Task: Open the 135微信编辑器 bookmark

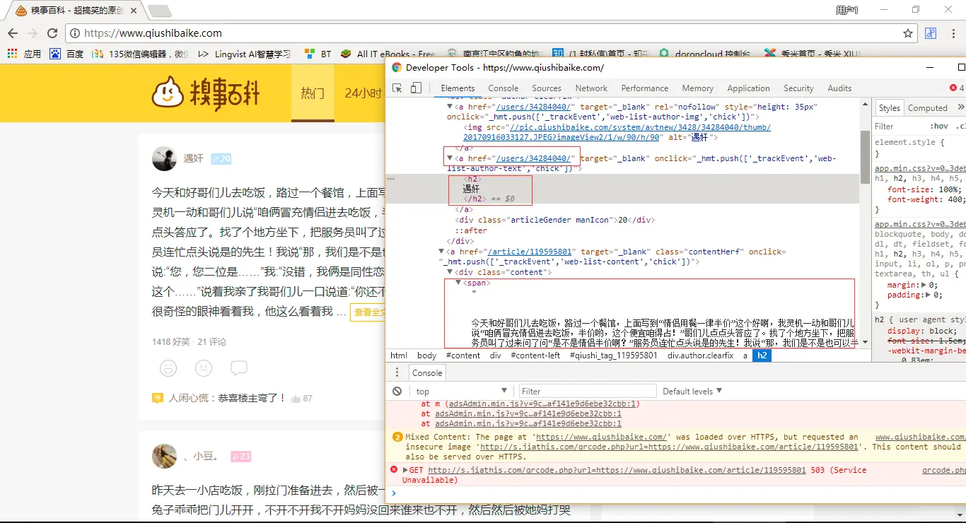Action: [141, 54]
